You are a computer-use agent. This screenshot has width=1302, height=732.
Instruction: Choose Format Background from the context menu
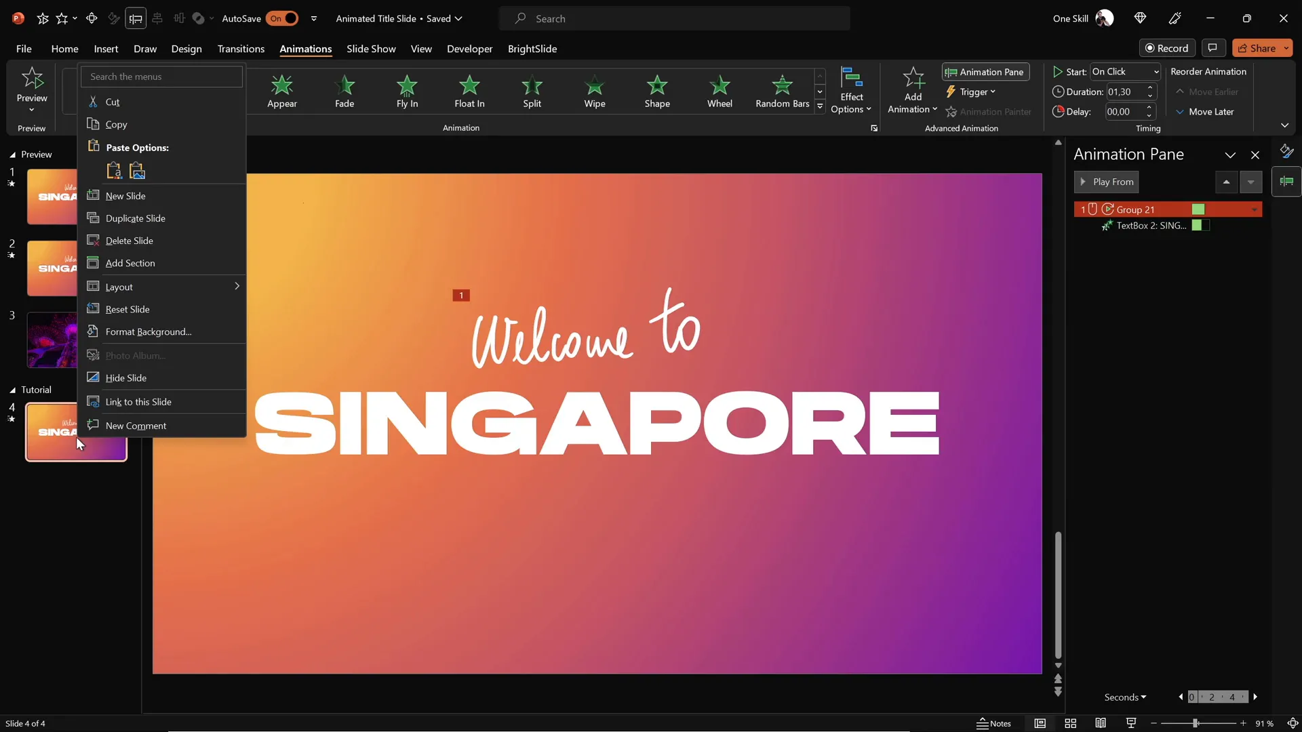146,332
